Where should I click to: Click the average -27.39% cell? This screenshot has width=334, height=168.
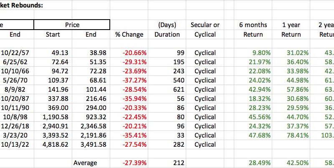pyautogui.click(x=129, y=163)
